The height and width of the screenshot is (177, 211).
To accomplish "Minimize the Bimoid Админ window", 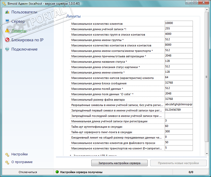I will (189, 2).
